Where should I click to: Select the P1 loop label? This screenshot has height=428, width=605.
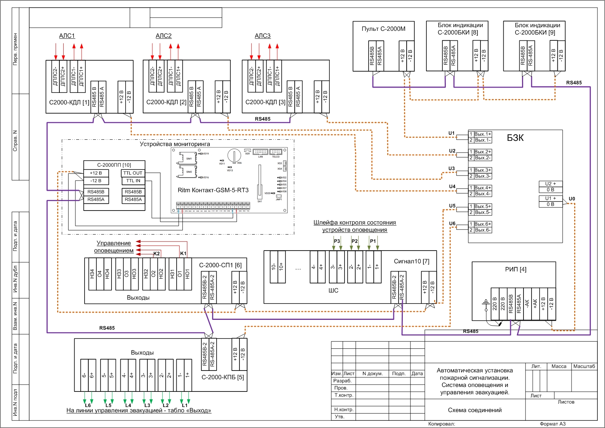pyautogui.click(x=373, y=241)
